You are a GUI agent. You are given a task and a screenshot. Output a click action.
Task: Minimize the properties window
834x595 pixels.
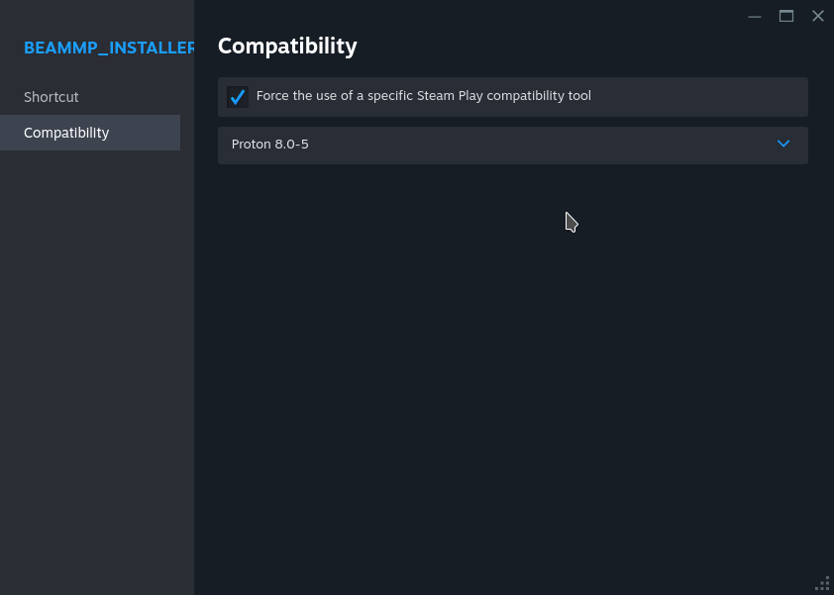click(755, 16)
